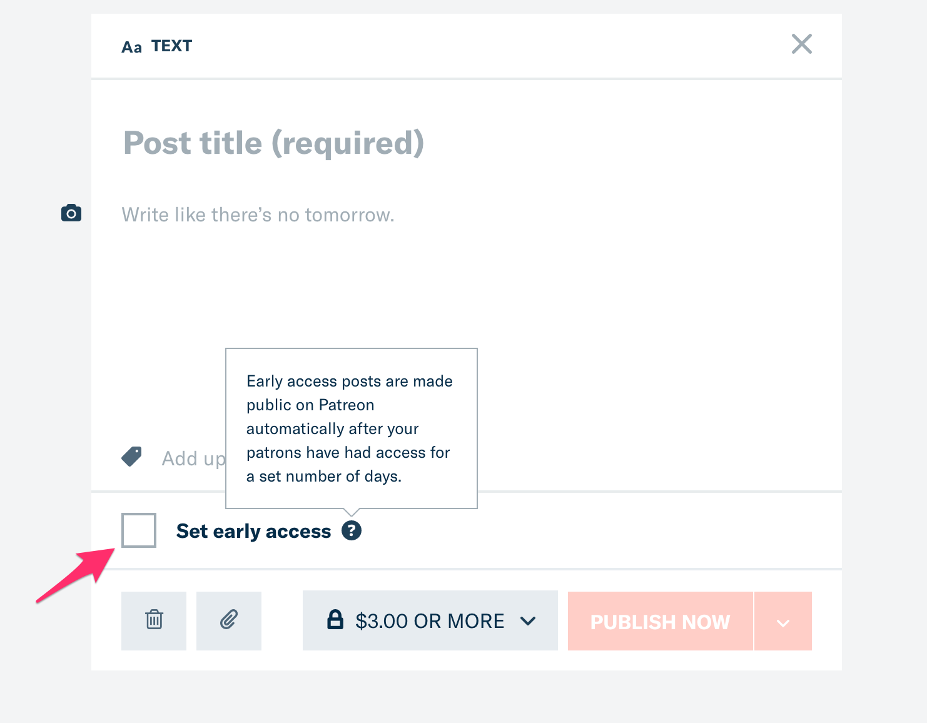927x723 pixels.
Task: Click the PUBLISH NOW button
Action: click(661, 622)
